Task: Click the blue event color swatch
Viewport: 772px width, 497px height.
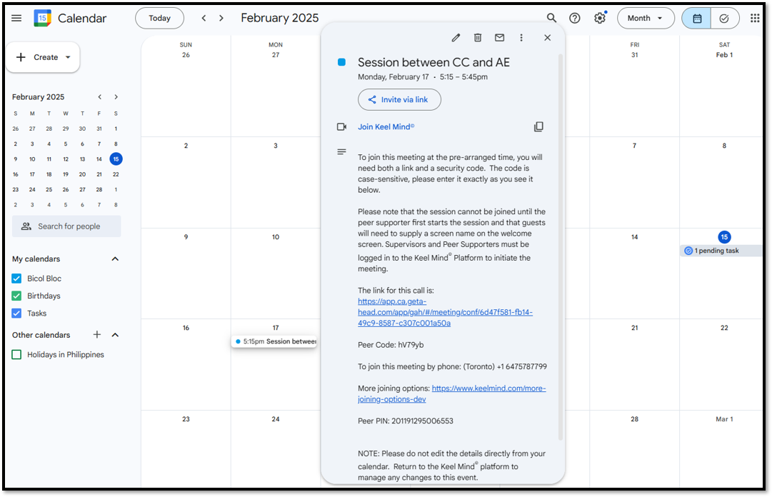Action: (341, 62)
